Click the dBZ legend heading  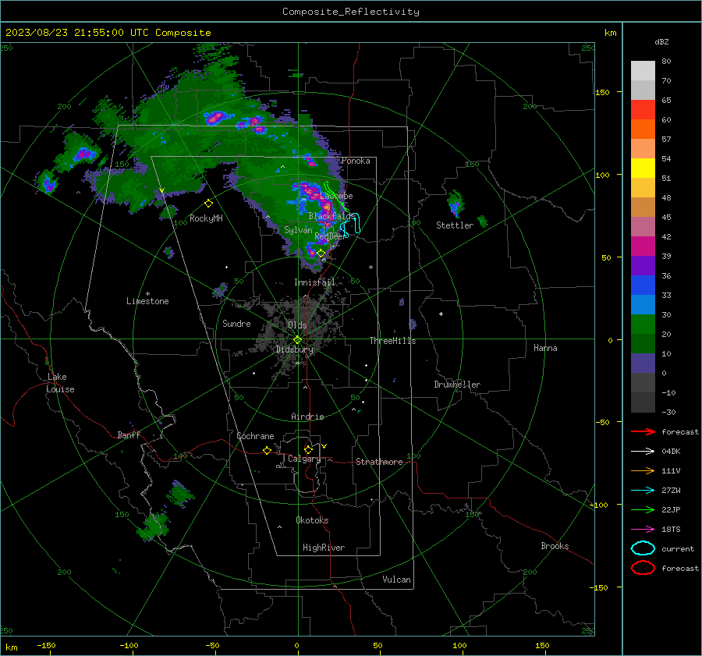coord(661,41)
